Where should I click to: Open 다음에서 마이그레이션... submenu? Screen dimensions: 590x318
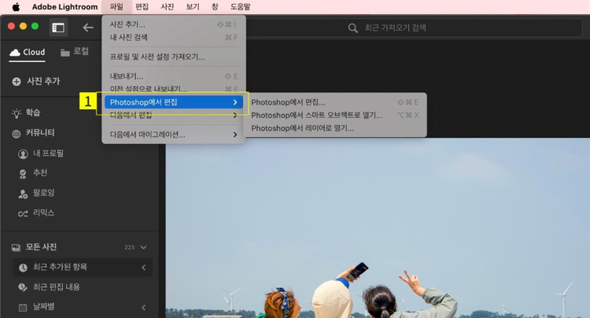click(x=174, y=134)
